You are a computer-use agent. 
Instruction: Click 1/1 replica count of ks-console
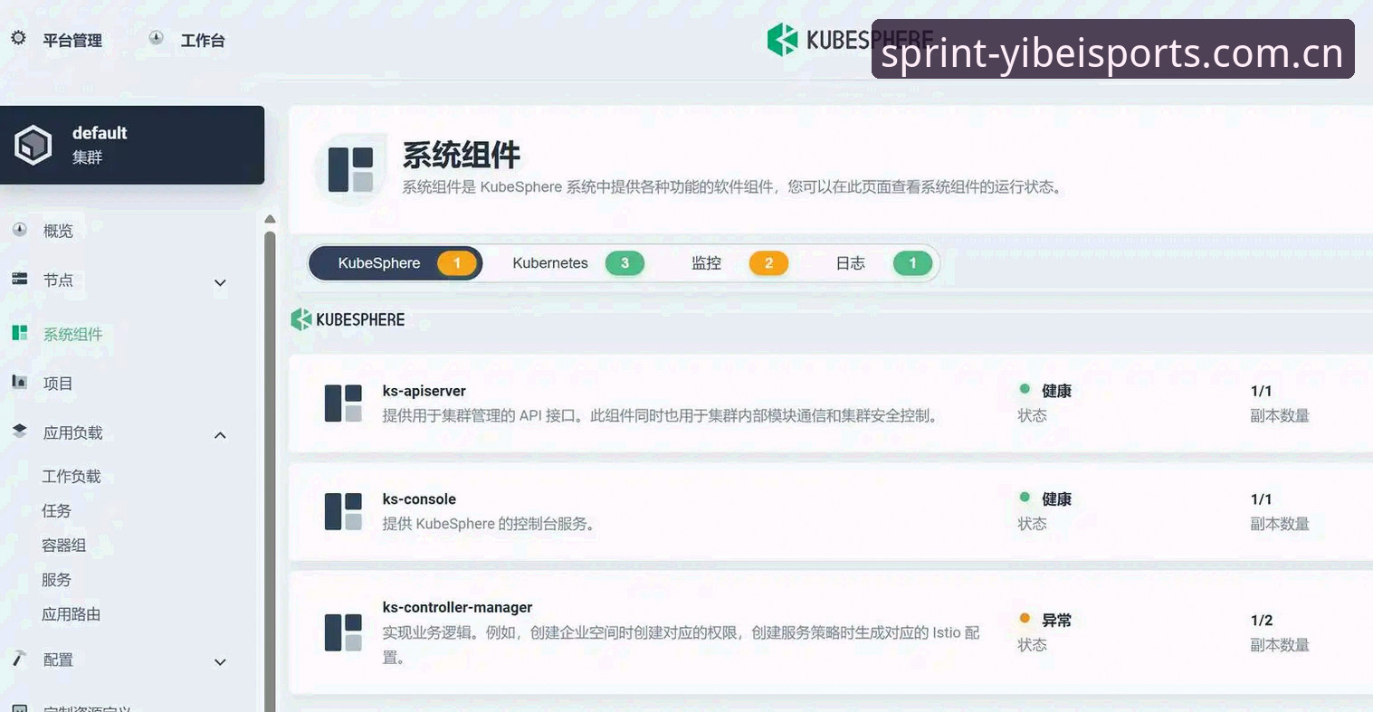tap(1261, 499)
